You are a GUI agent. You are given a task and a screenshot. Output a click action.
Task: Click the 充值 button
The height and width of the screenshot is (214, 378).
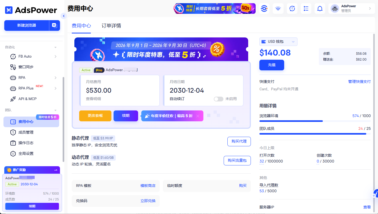point(272,65)
